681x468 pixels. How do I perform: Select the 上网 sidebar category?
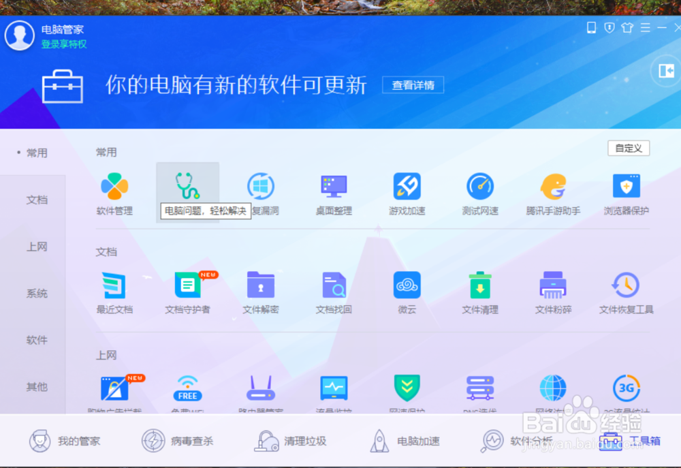click(37, 247)
